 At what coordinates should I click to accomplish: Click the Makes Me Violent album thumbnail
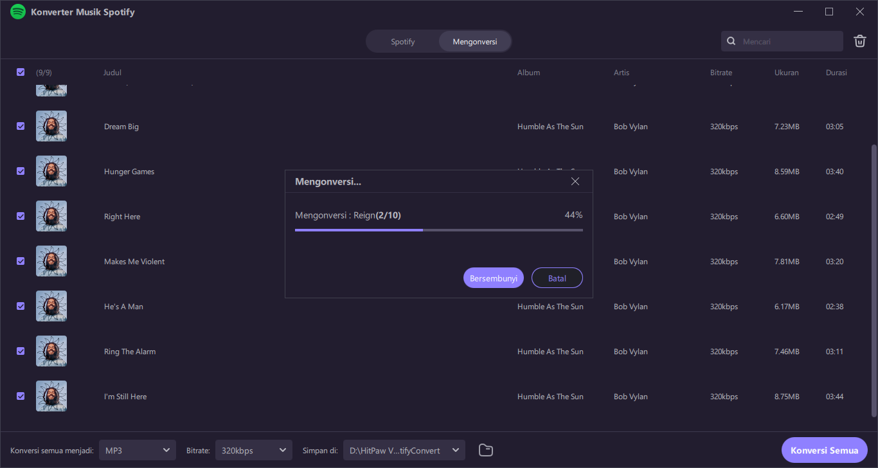tap(51, 261)
